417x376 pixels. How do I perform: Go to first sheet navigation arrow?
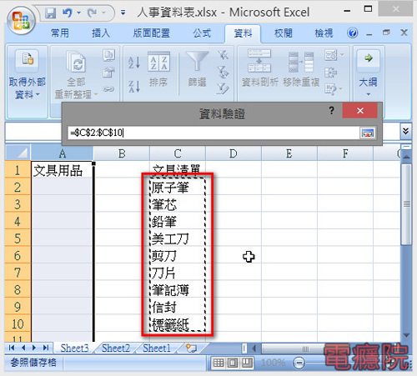click(12, 348)
